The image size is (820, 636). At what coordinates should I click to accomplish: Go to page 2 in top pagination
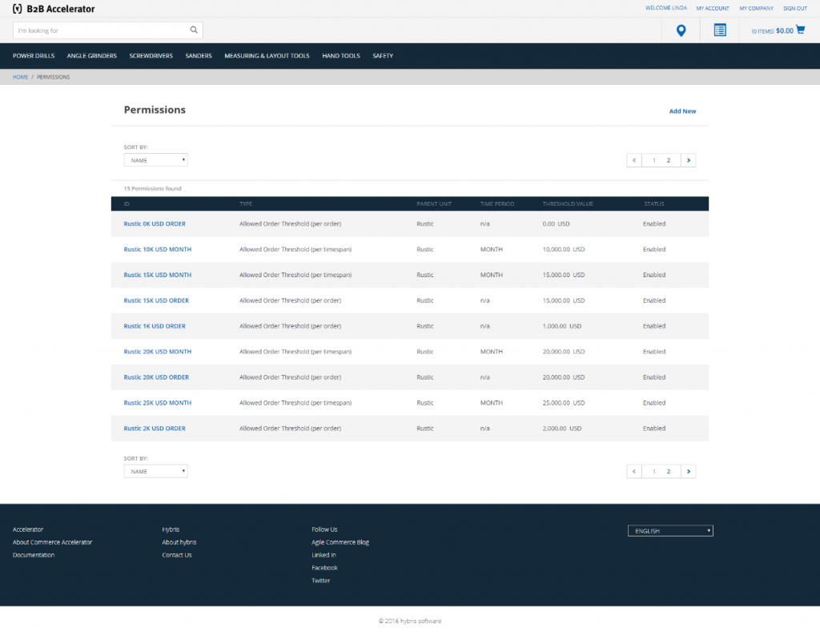tap(669, 160)
